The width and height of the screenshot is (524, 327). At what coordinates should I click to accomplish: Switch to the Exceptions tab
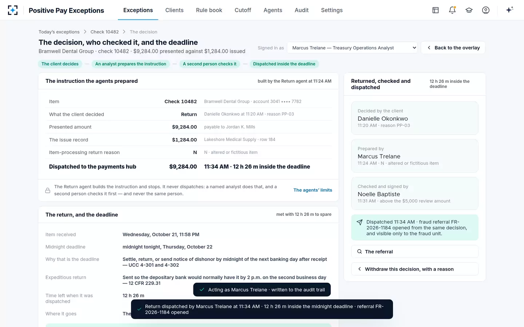pyautogui.click(x=138, y=10)
